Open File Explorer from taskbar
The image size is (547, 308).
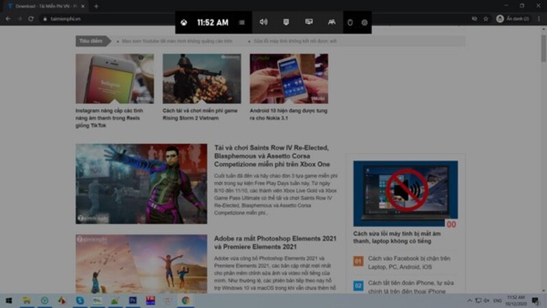[27, 300]
